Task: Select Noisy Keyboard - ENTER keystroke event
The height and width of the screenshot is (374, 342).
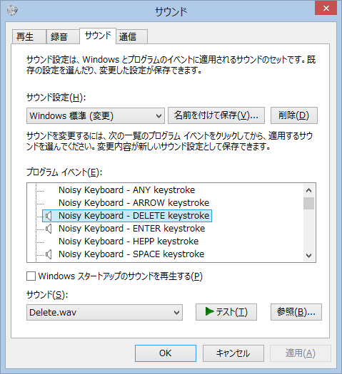Action: 131,229
